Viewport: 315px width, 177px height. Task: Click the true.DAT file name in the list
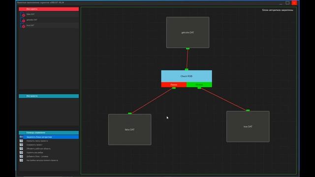(x=31, y=26)
